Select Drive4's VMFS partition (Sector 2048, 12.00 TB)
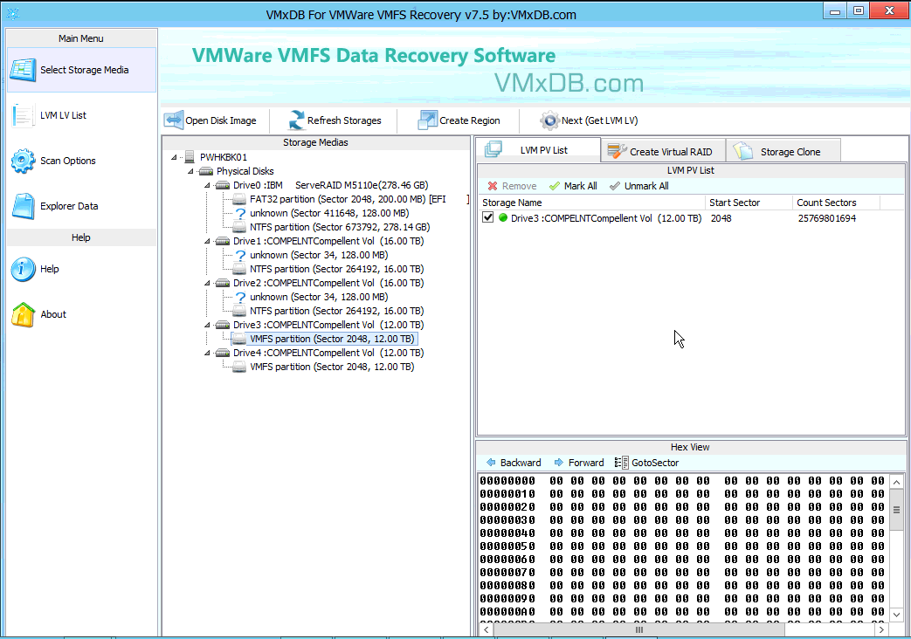 (x=332, y=367)
